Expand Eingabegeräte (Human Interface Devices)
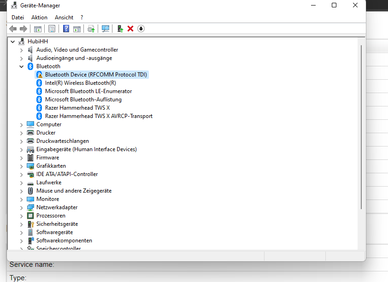 tap(21, 150)
